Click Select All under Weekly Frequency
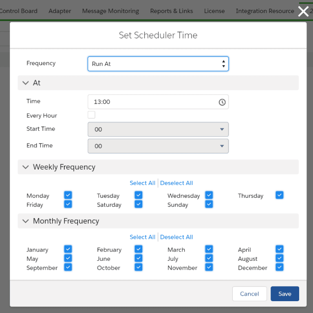This screenshot has height=313, width=313. pos(142,183)
